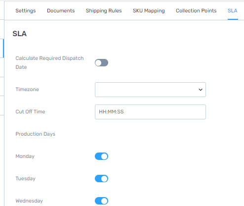Open the Timezone dropdown
Image resolution: width=244 pixels, height=206 pixels.
150,90
